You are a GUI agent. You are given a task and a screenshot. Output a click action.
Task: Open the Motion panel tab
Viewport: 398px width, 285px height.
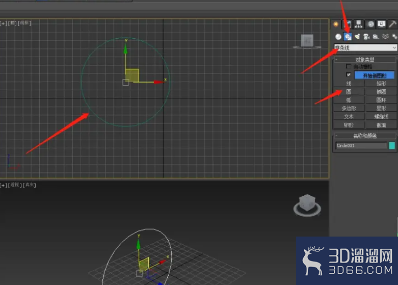click(x=370, y=24)
